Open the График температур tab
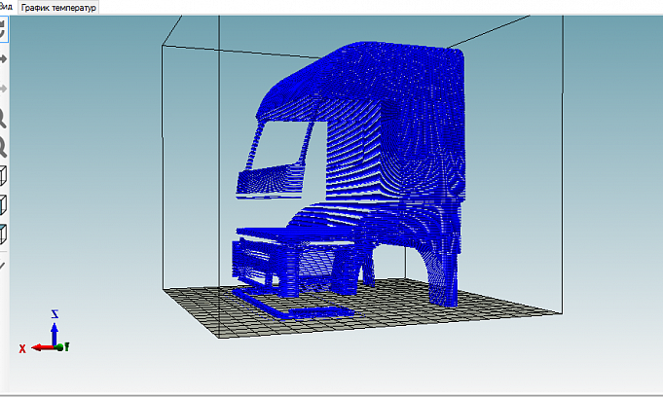This screenshot has height=397, width=663. click(58, 8)
